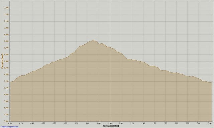The height and width of the screenshot is (128, 214).
Task: Click the summit peak of the elevation profile
Action: point(94,40)
